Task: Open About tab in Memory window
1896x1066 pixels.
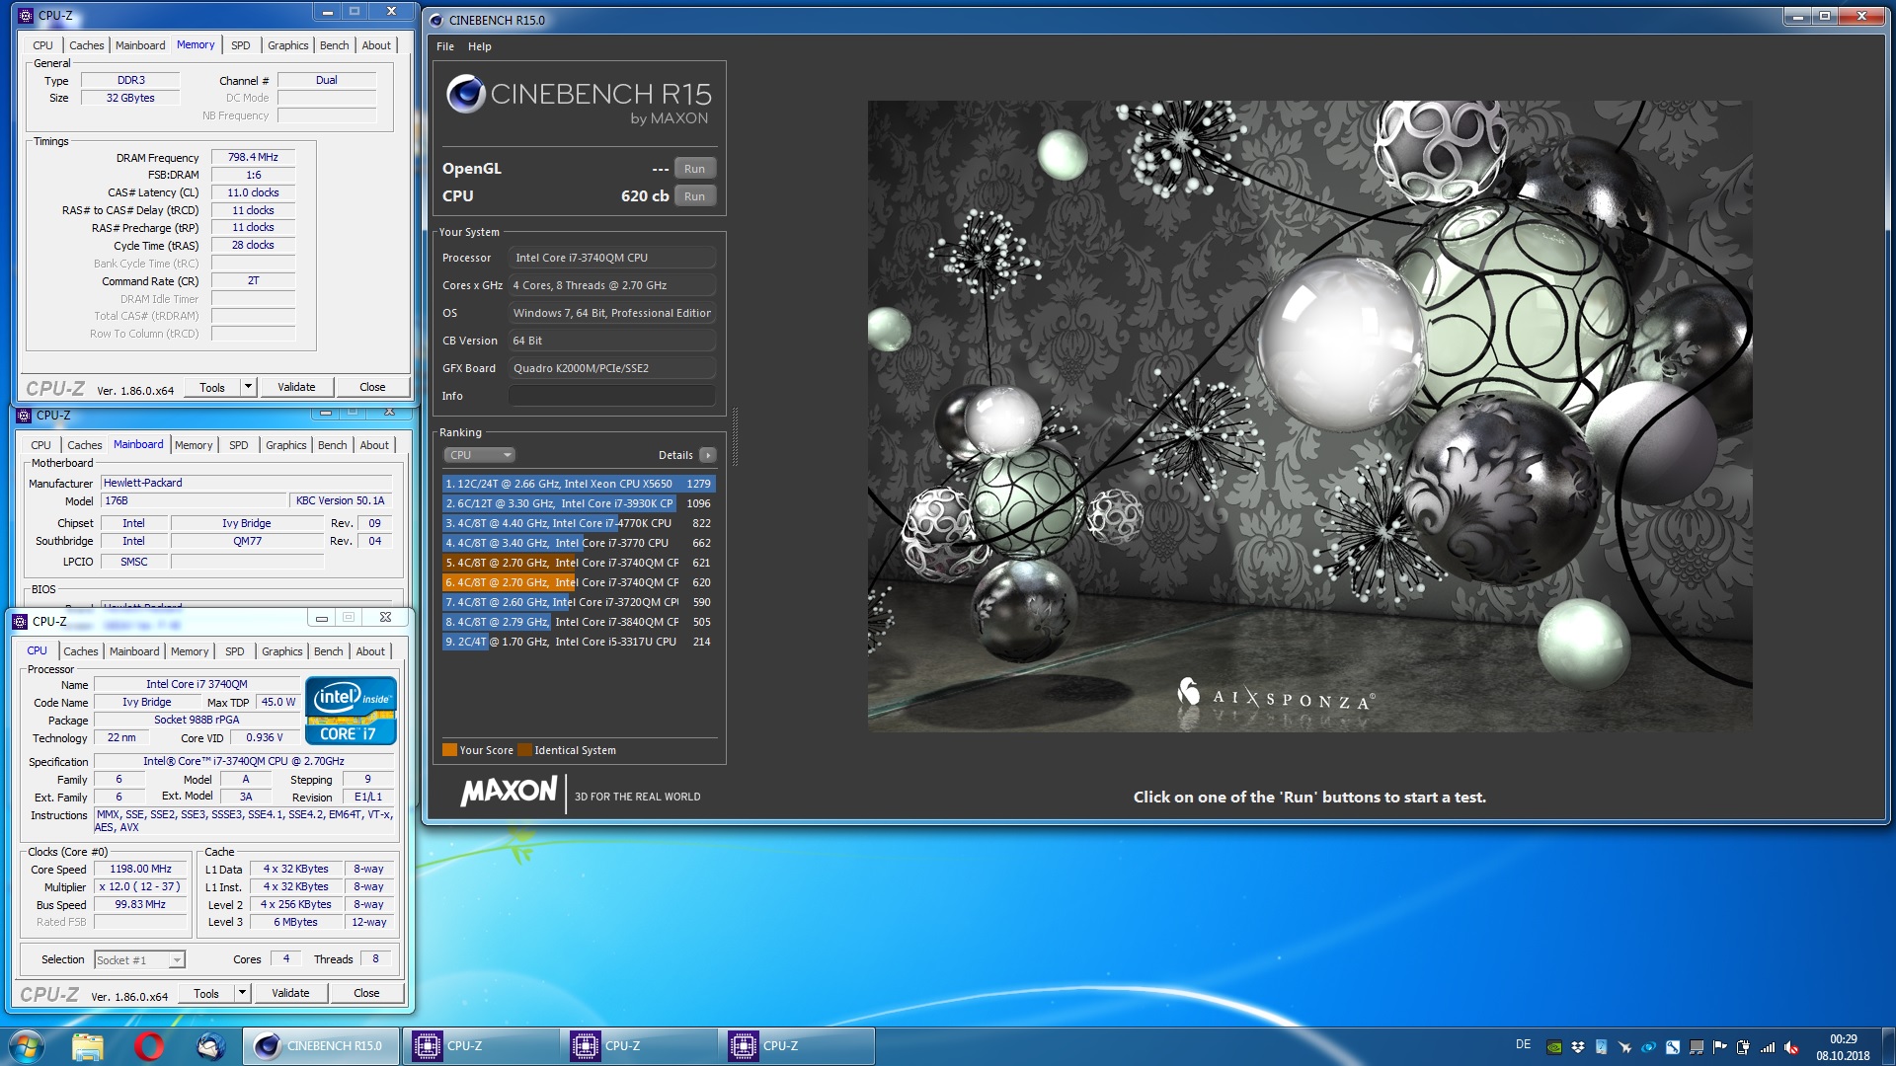Action: [x=376, y=45]
